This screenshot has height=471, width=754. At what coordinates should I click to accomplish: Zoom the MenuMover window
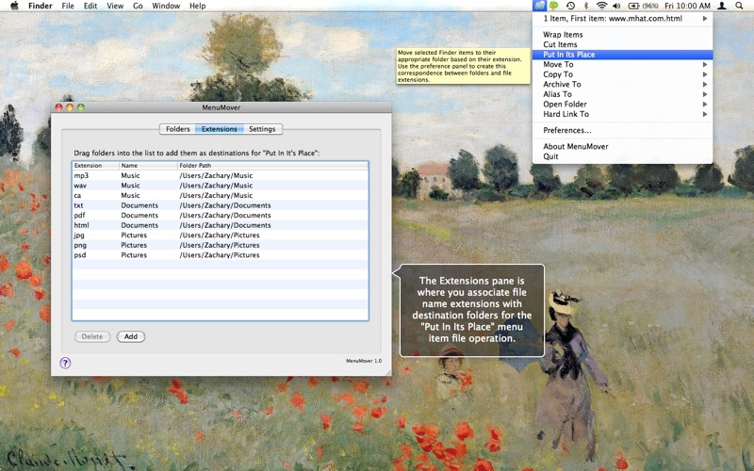click(81, 107)
